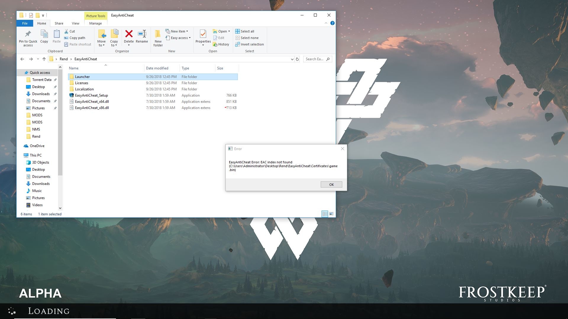Screen dimensions: 568x319
Task: Click OK in the Error dialog
Action: [331, 185]
